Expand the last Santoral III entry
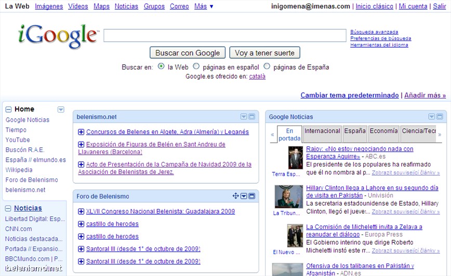Image resolution: width=451 pixels, height=276 pixels. pyautogui.click(x=81, y=261)
